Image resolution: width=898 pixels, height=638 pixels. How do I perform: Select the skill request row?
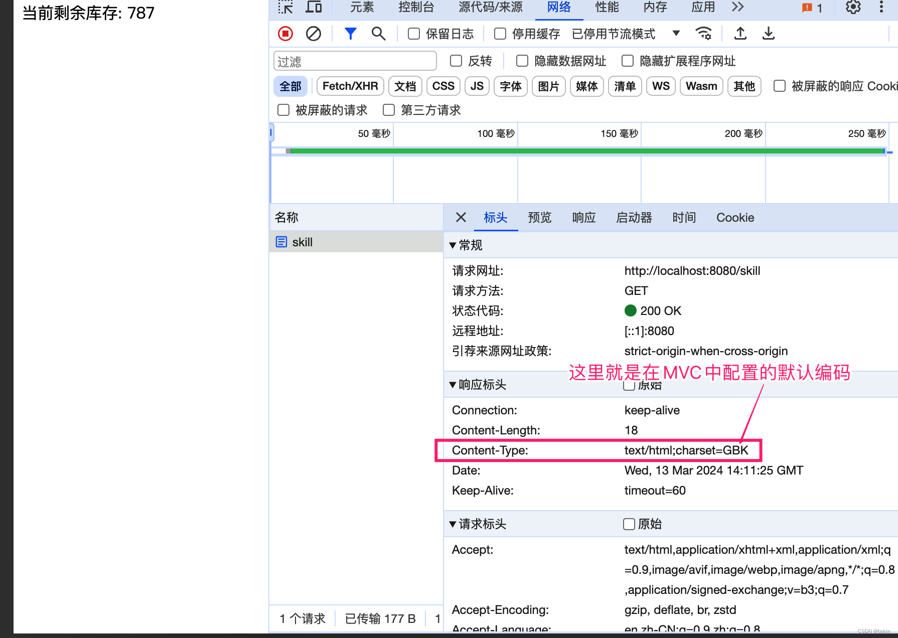(357, 242)
